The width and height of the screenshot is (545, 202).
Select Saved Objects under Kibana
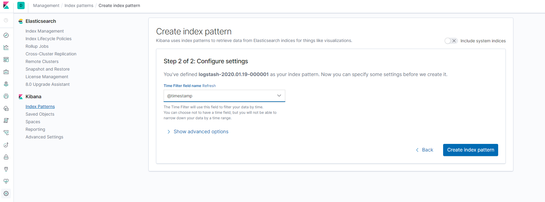[40, 114]
